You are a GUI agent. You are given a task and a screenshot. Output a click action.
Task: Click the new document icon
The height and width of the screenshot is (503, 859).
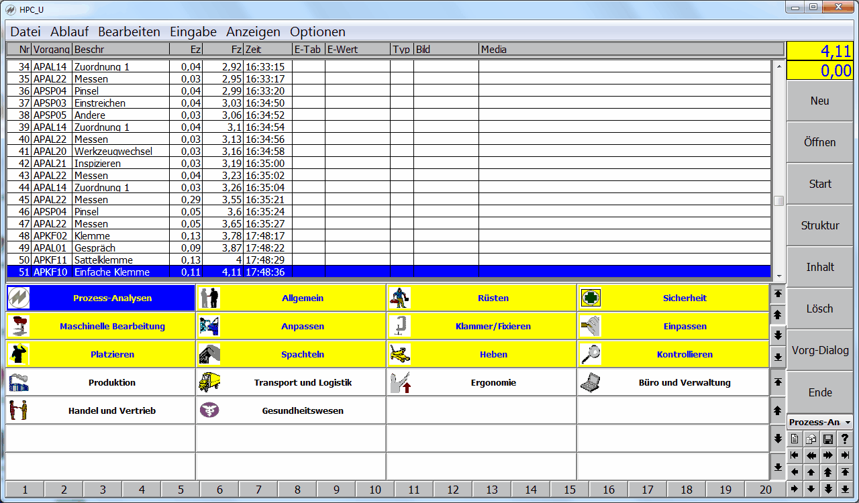tap(795, 439)
